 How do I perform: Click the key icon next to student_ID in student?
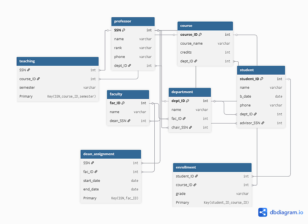click(262, 79)
